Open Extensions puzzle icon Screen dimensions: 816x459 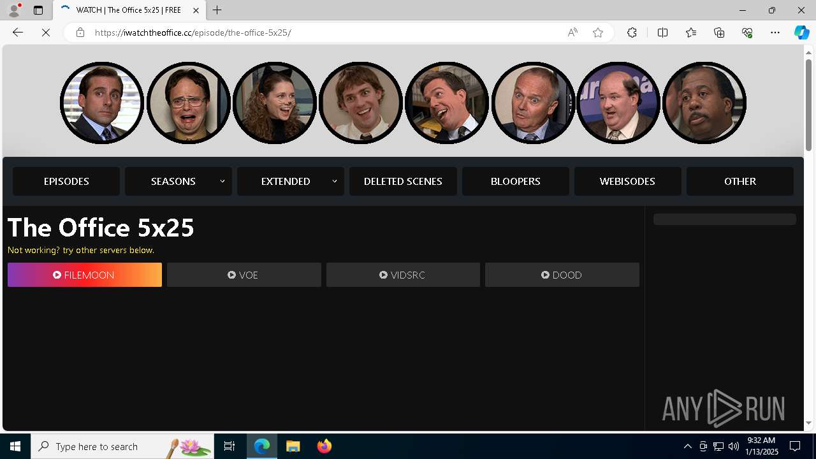(x=632, y=33)
